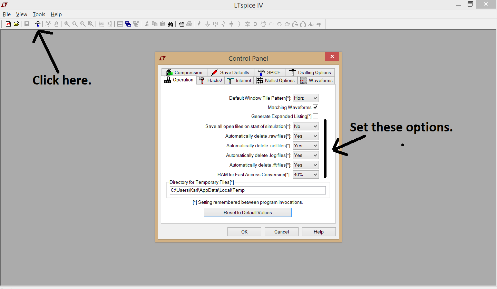Select the Inductor tool icon
This screenshot has width=497, height=289.
(239, 24)
